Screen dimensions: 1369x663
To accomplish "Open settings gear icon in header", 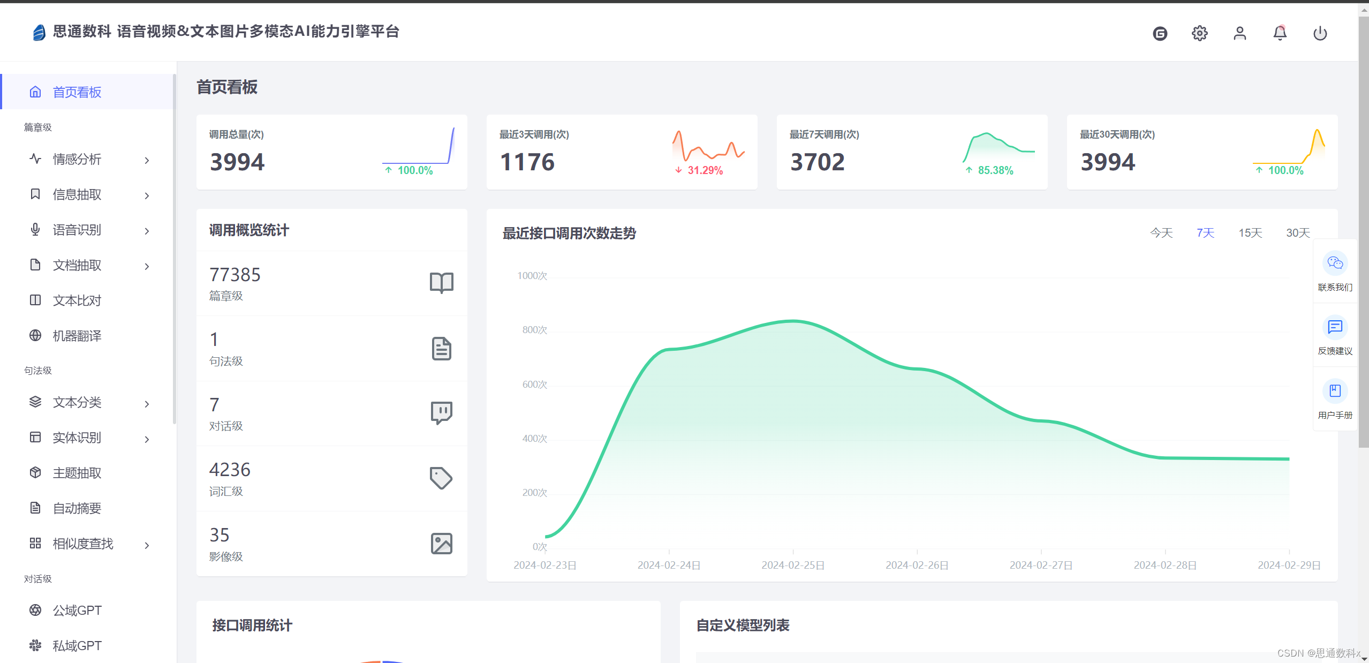I will (x=1199, y=33).
